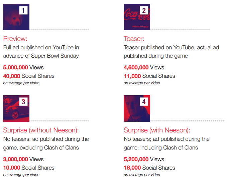Select the Surprise (without Neeson): heading
The image size is (228, 179).
click(x=41, y=130)
